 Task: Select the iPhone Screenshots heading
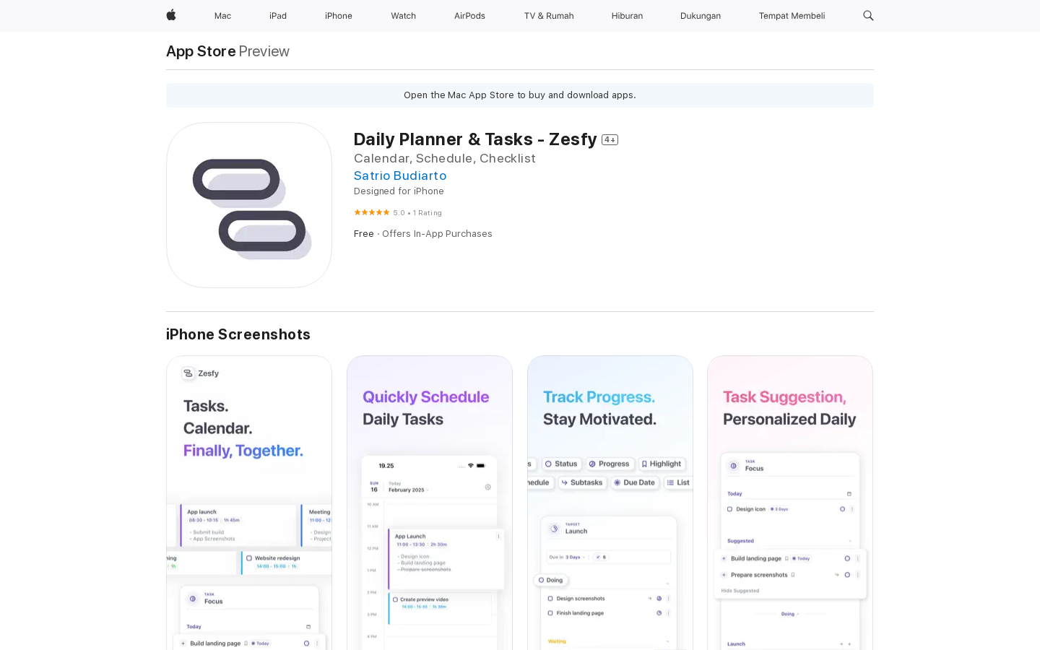point(238,334)
